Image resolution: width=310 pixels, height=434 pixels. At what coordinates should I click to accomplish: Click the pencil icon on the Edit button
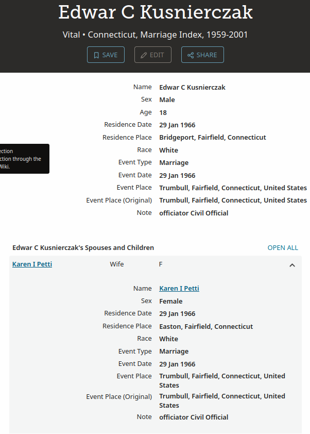144,55
